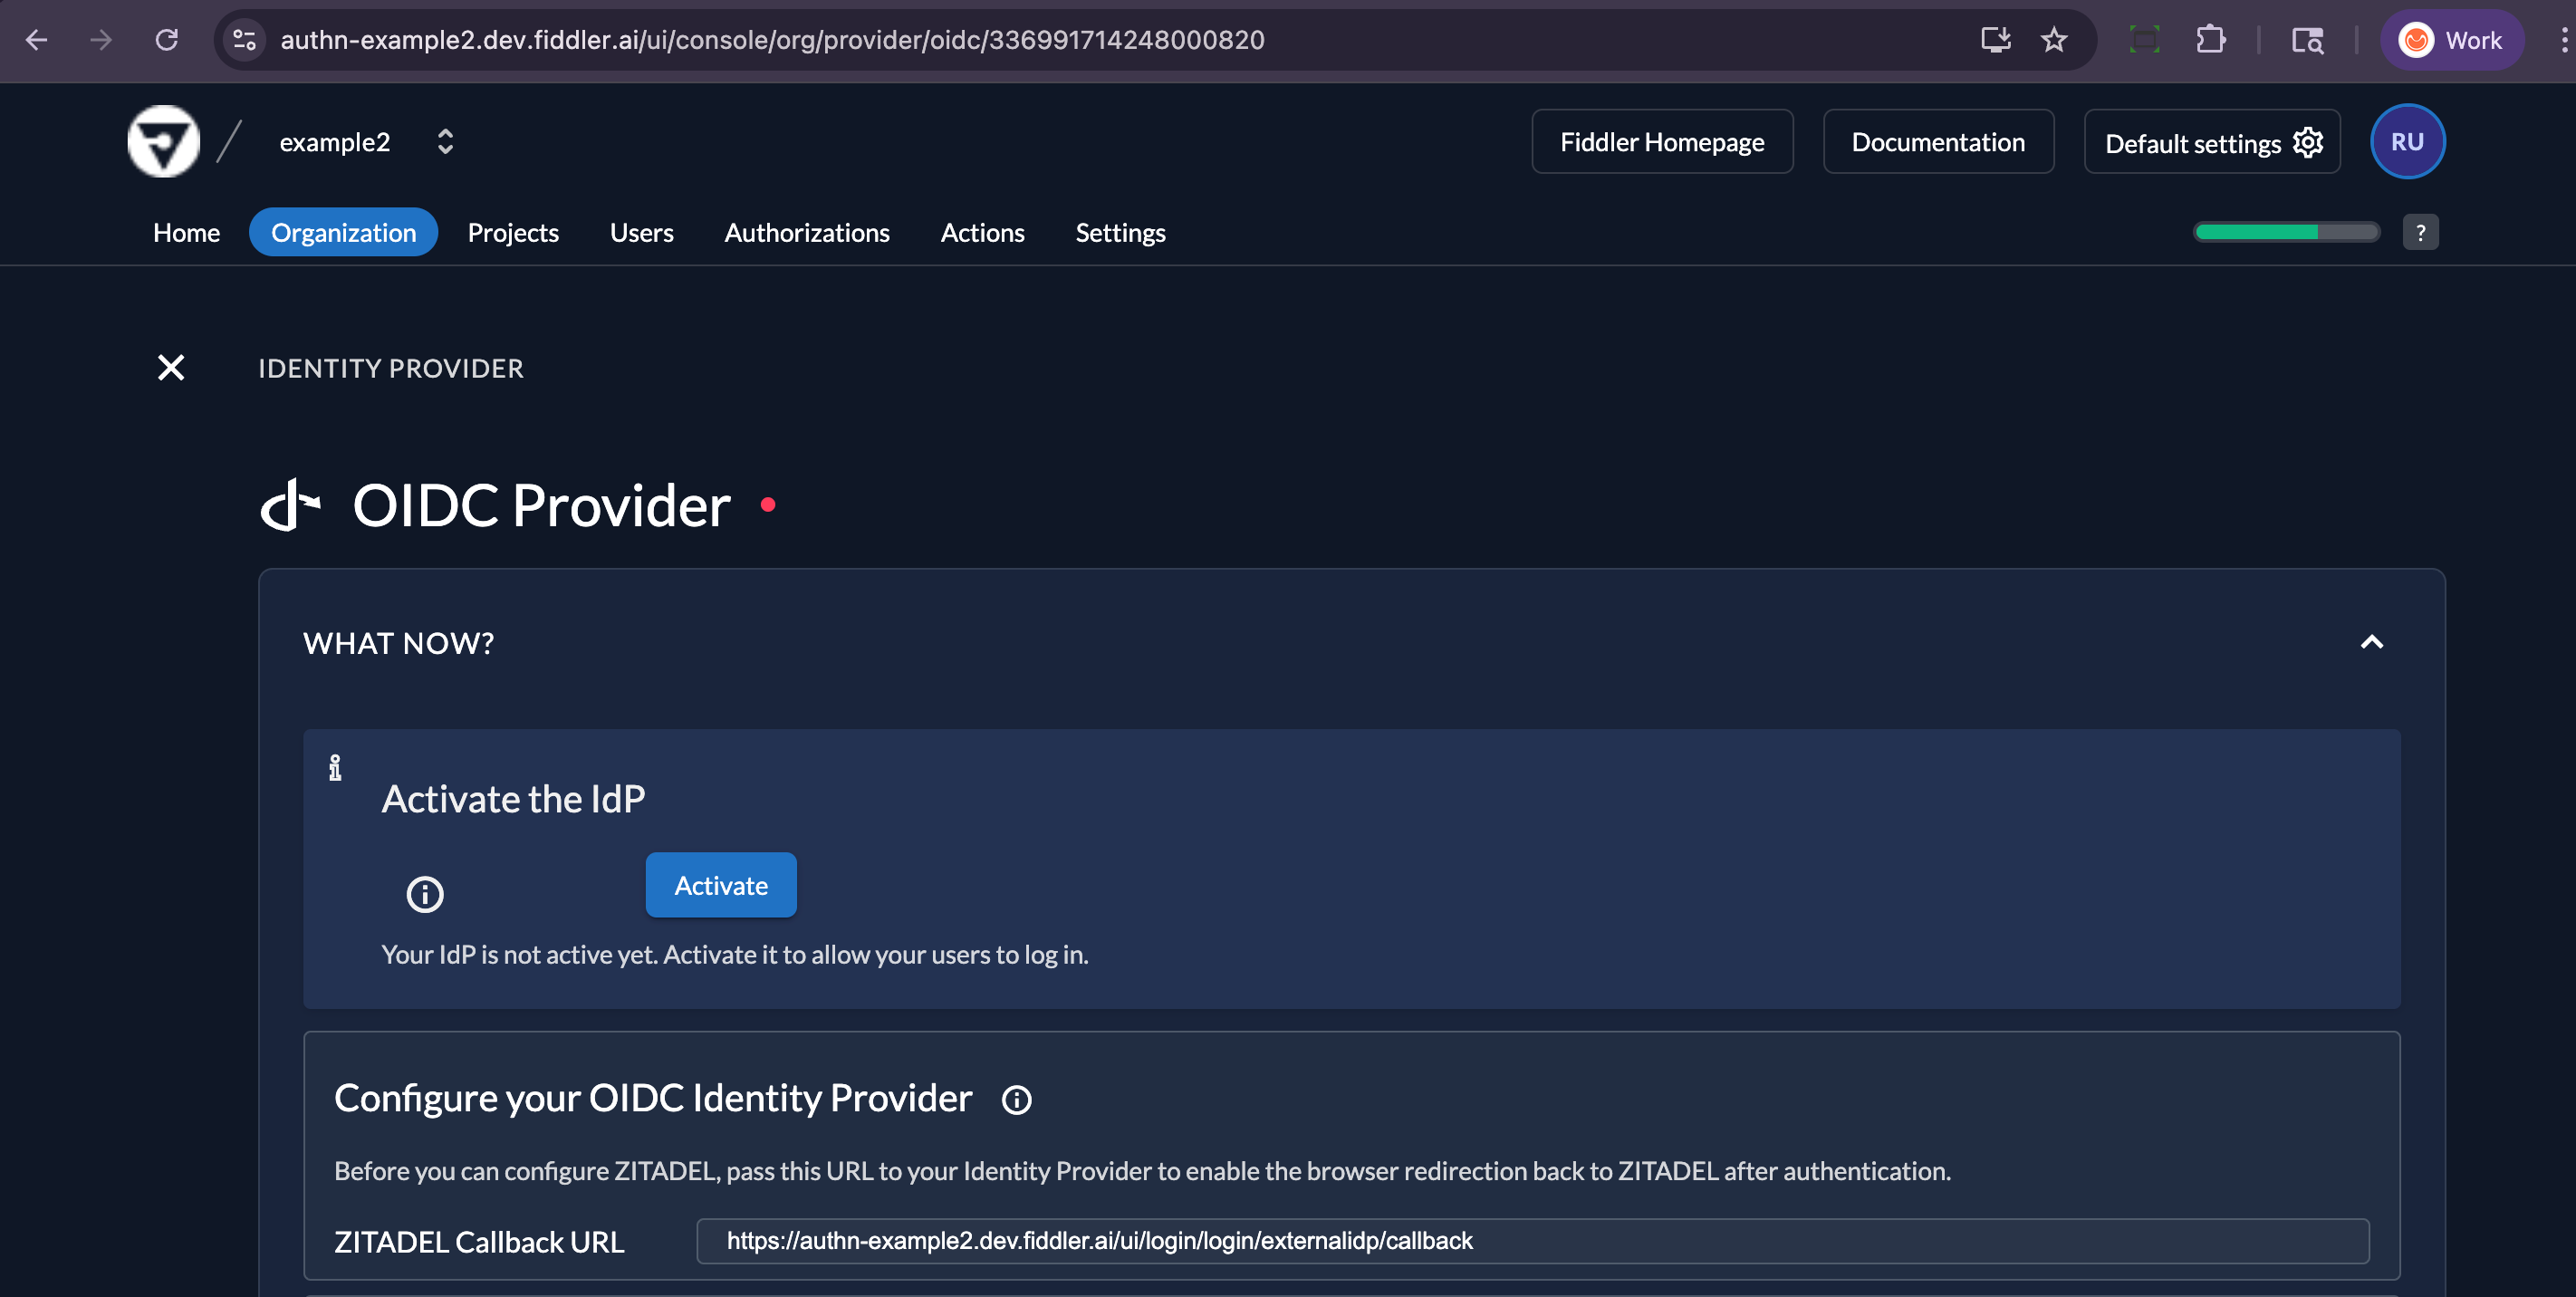Click the green usage progress bar

[2286, 231]
